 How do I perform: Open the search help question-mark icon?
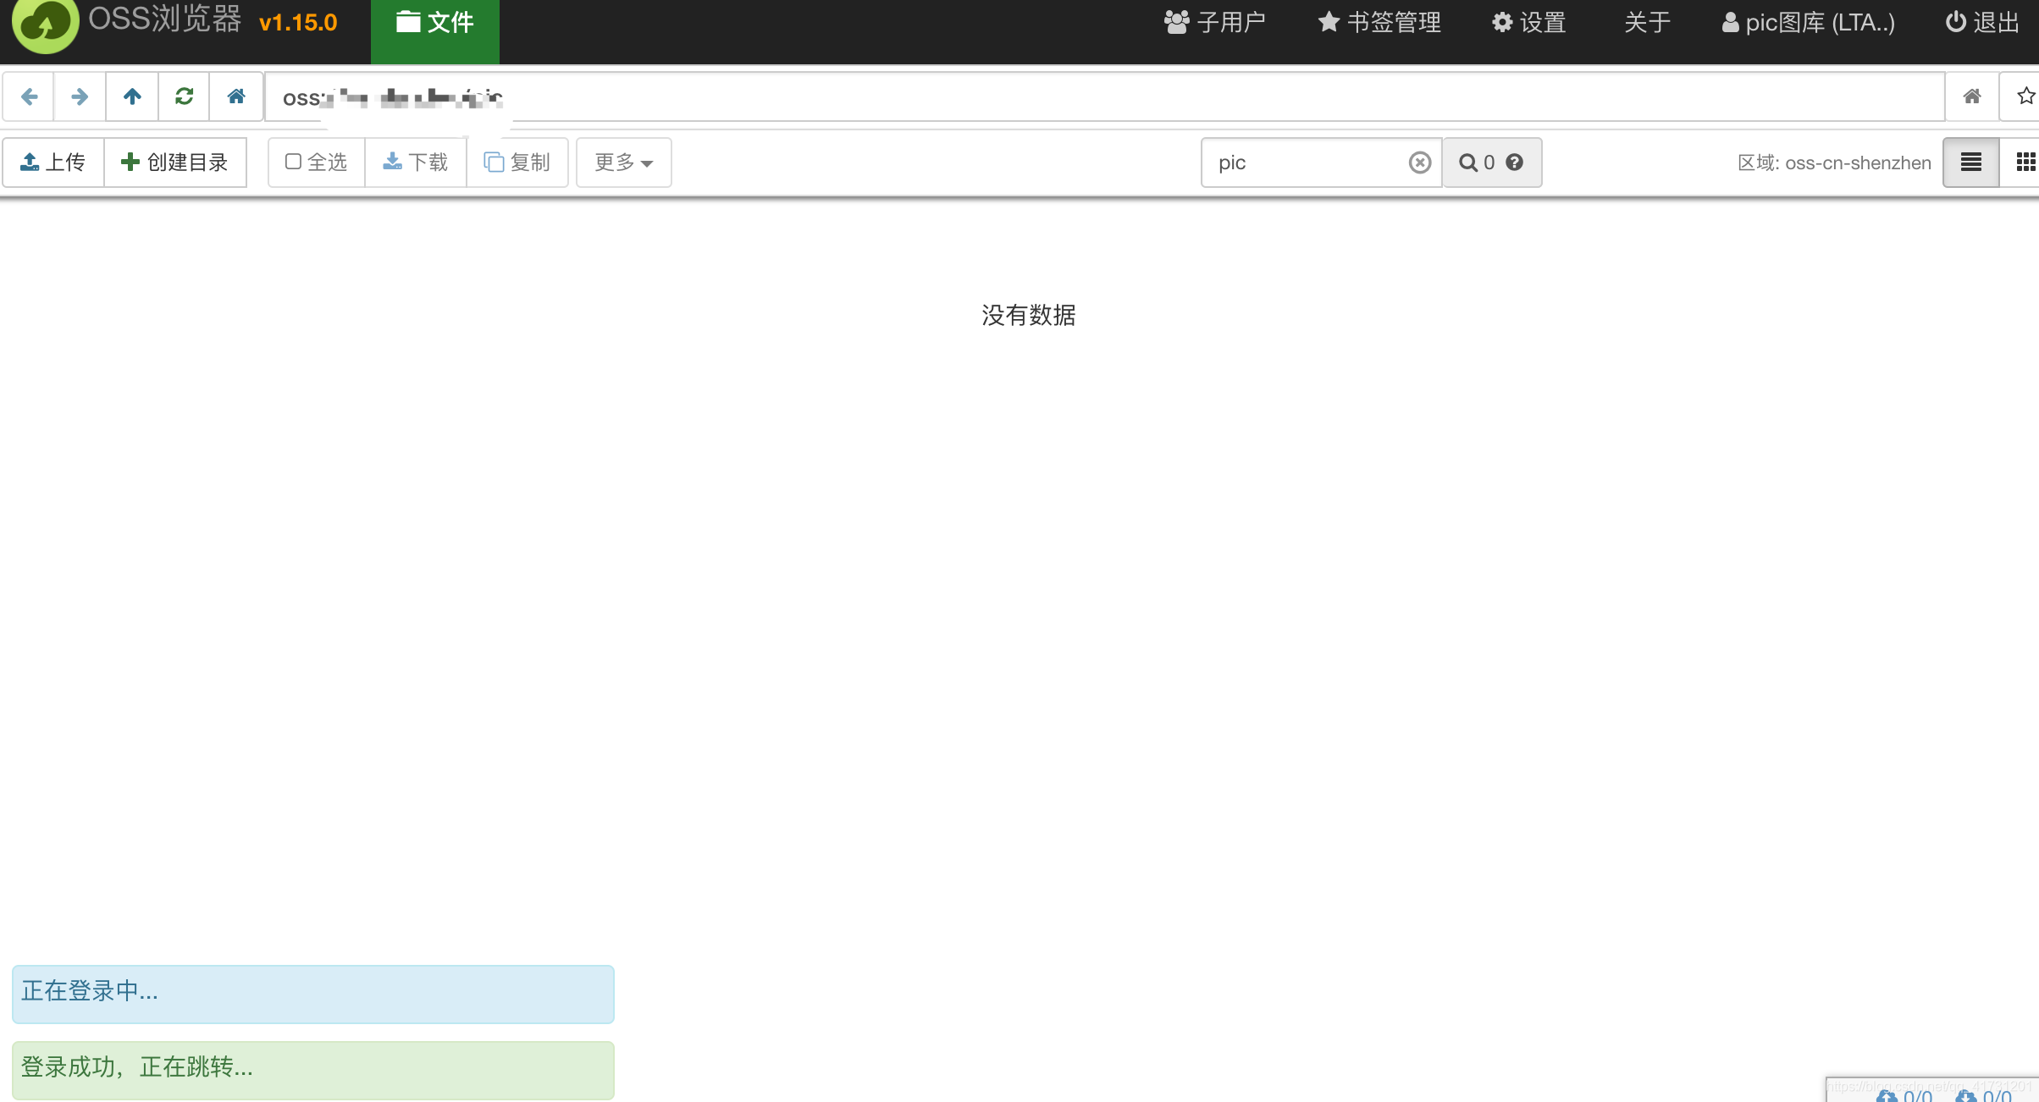pos(1515,162)
